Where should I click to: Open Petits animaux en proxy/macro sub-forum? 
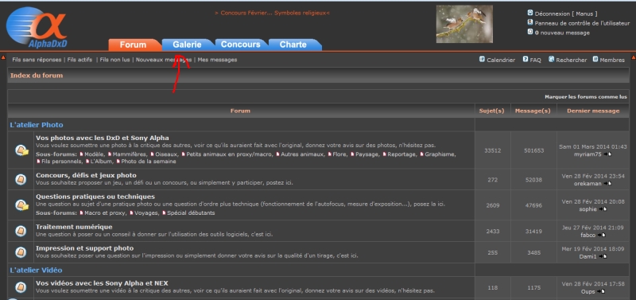pyautogui.click(x=230, y=154)
